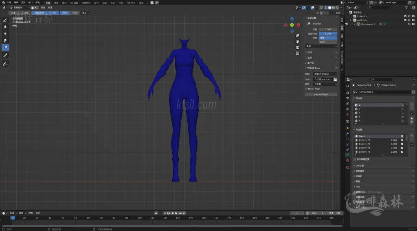Image resolution: width=417 pixels, height=231 pixels.
Task: Open the Modifiers wrench tab icon
Action: coord(348,133)
